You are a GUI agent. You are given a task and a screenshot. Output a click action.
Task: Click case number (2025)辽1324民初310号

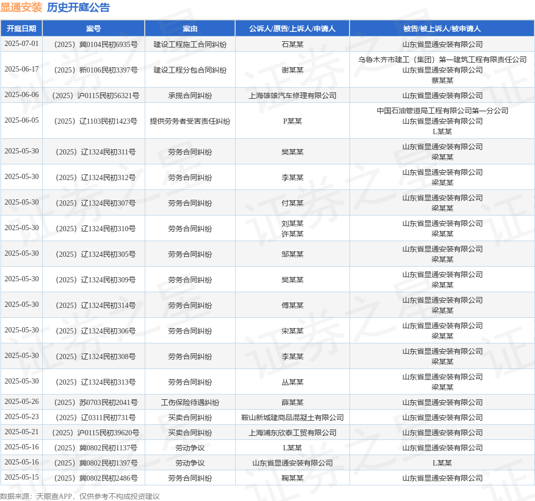[94, 229]
